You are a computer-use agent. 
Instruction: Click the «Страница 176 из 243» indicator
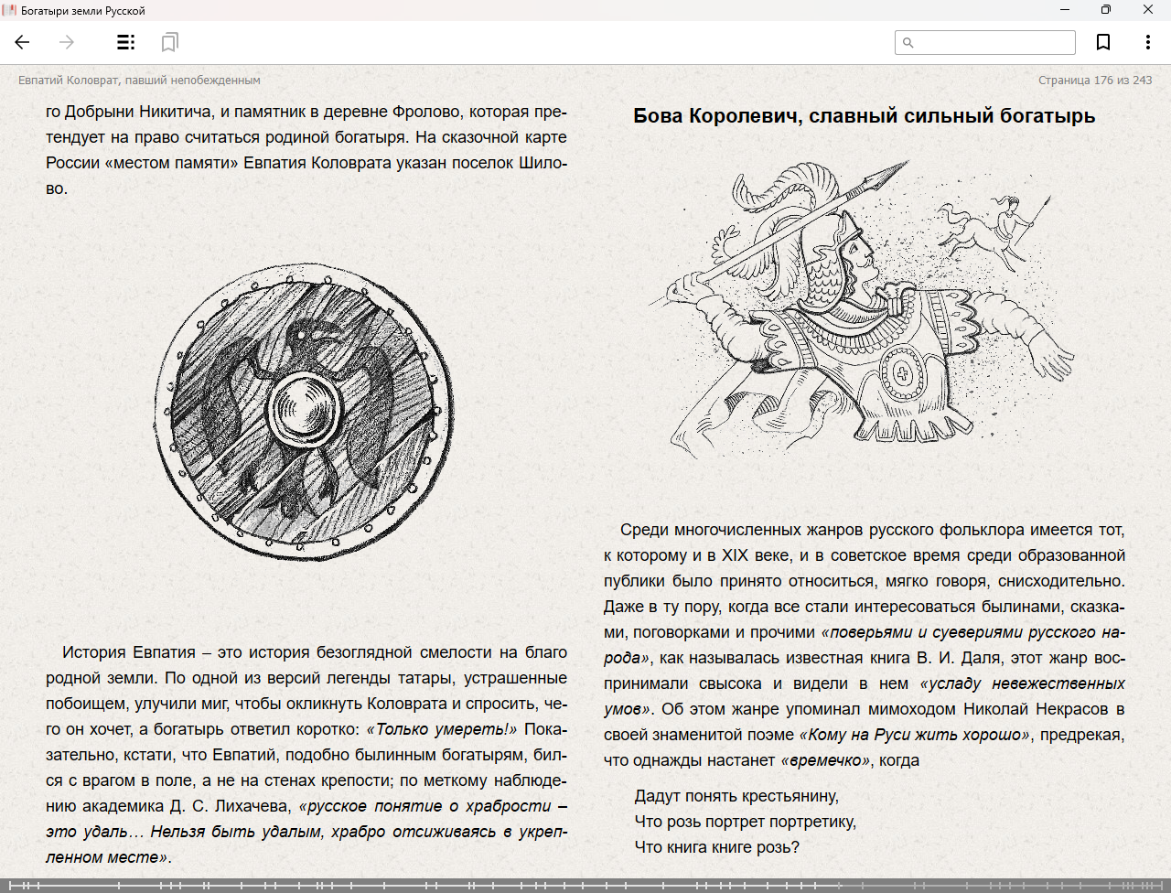click(x=1095, y=81)
